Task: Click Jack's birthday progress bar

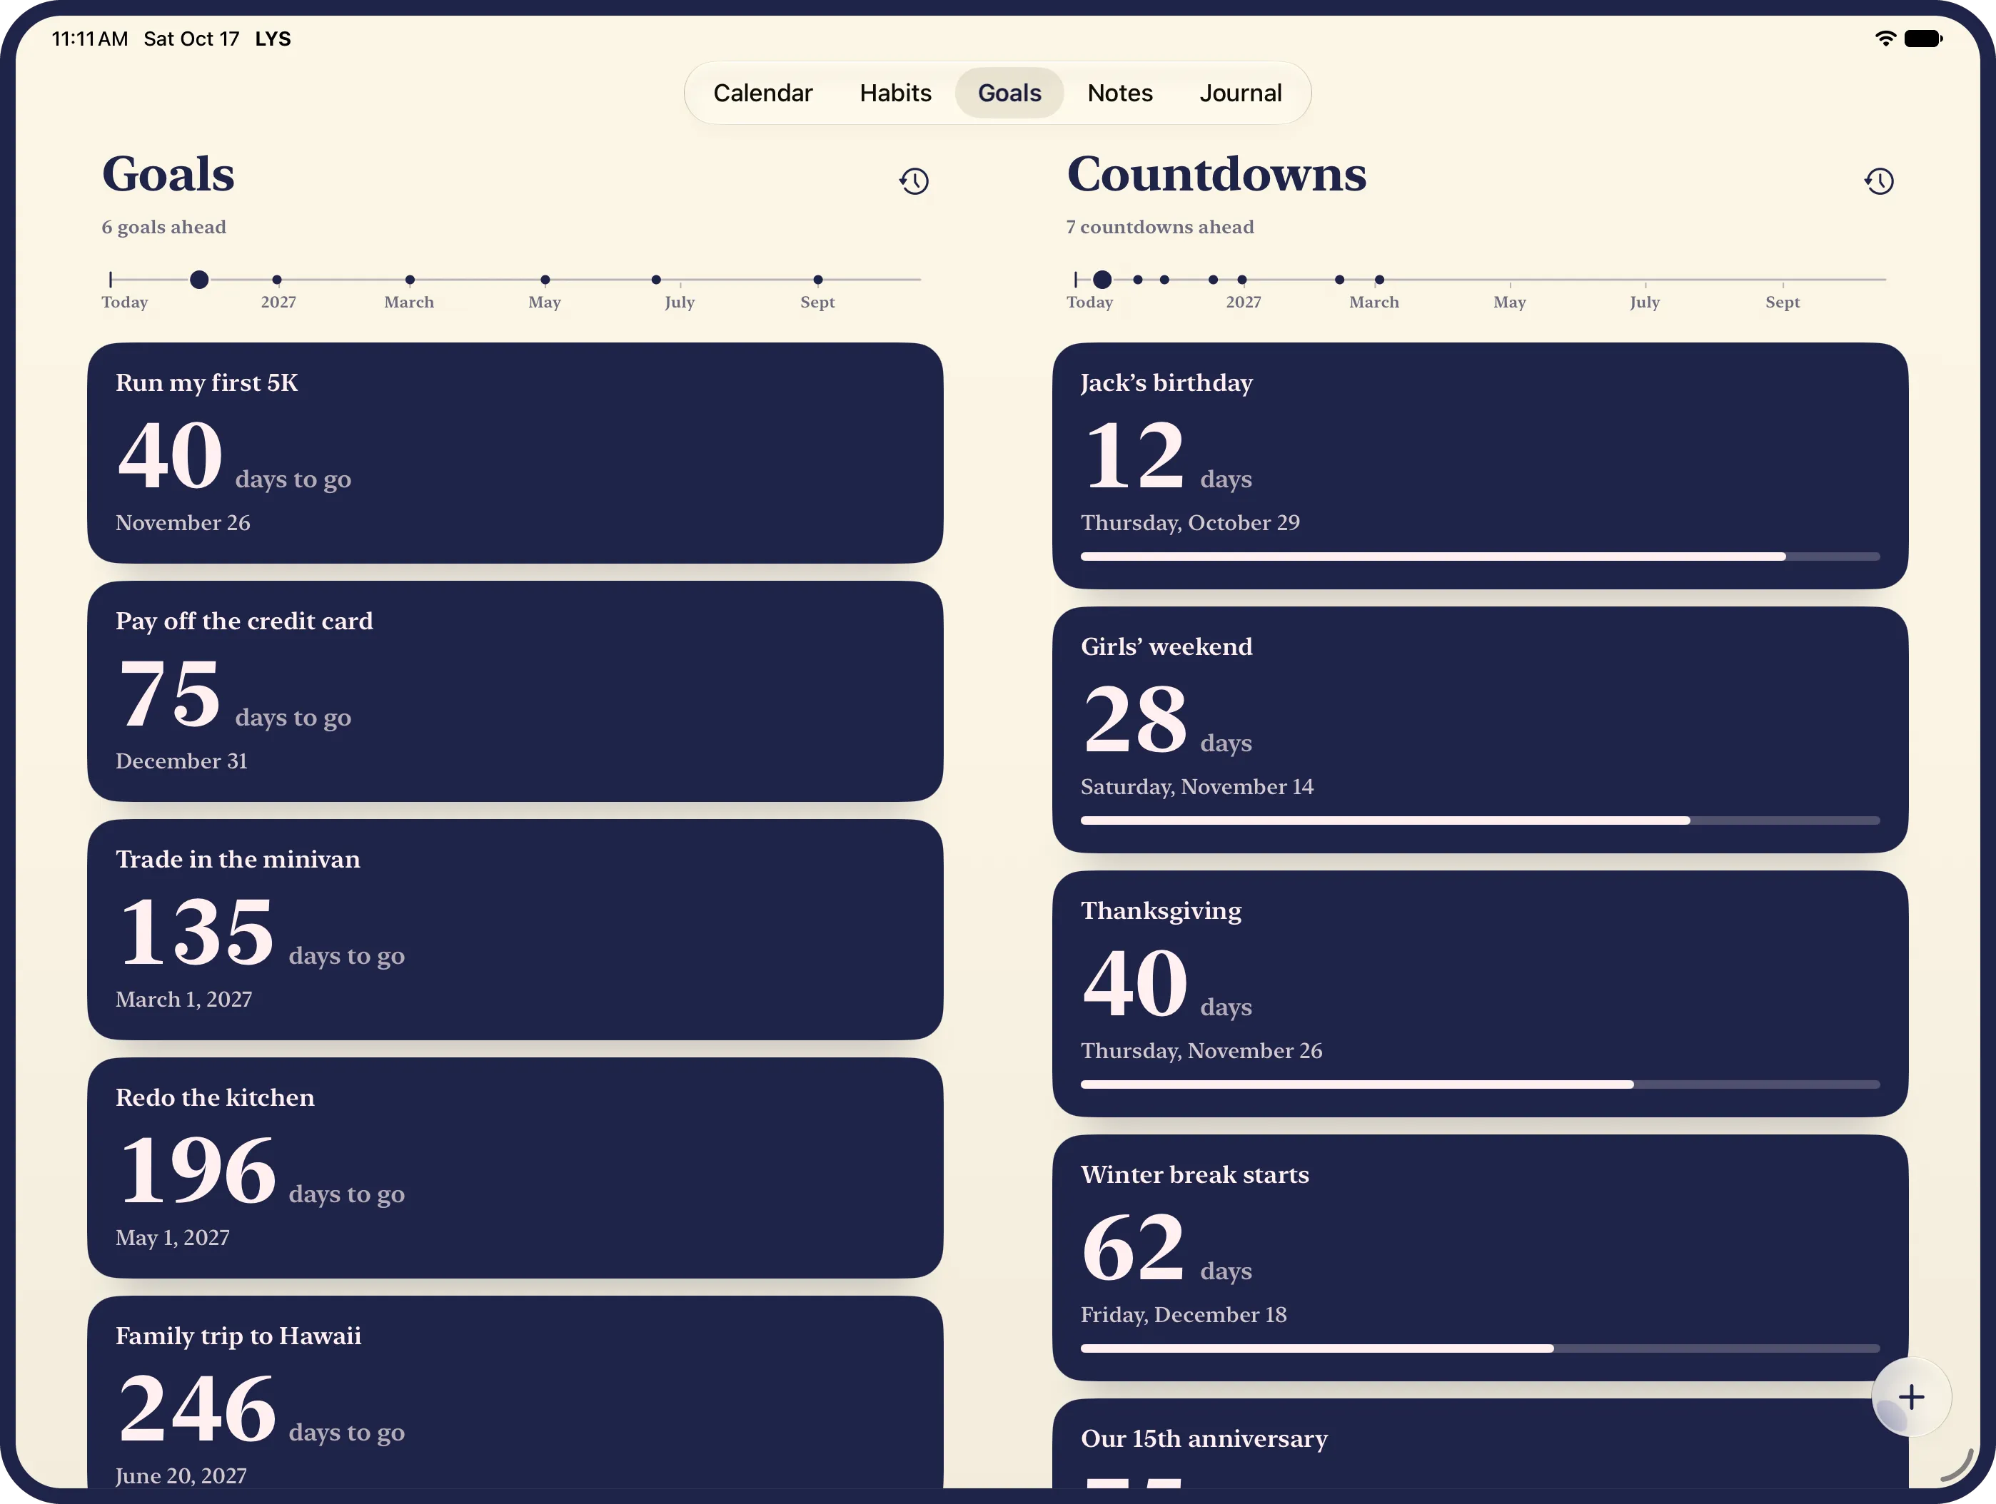Action: pos(1480,557)
